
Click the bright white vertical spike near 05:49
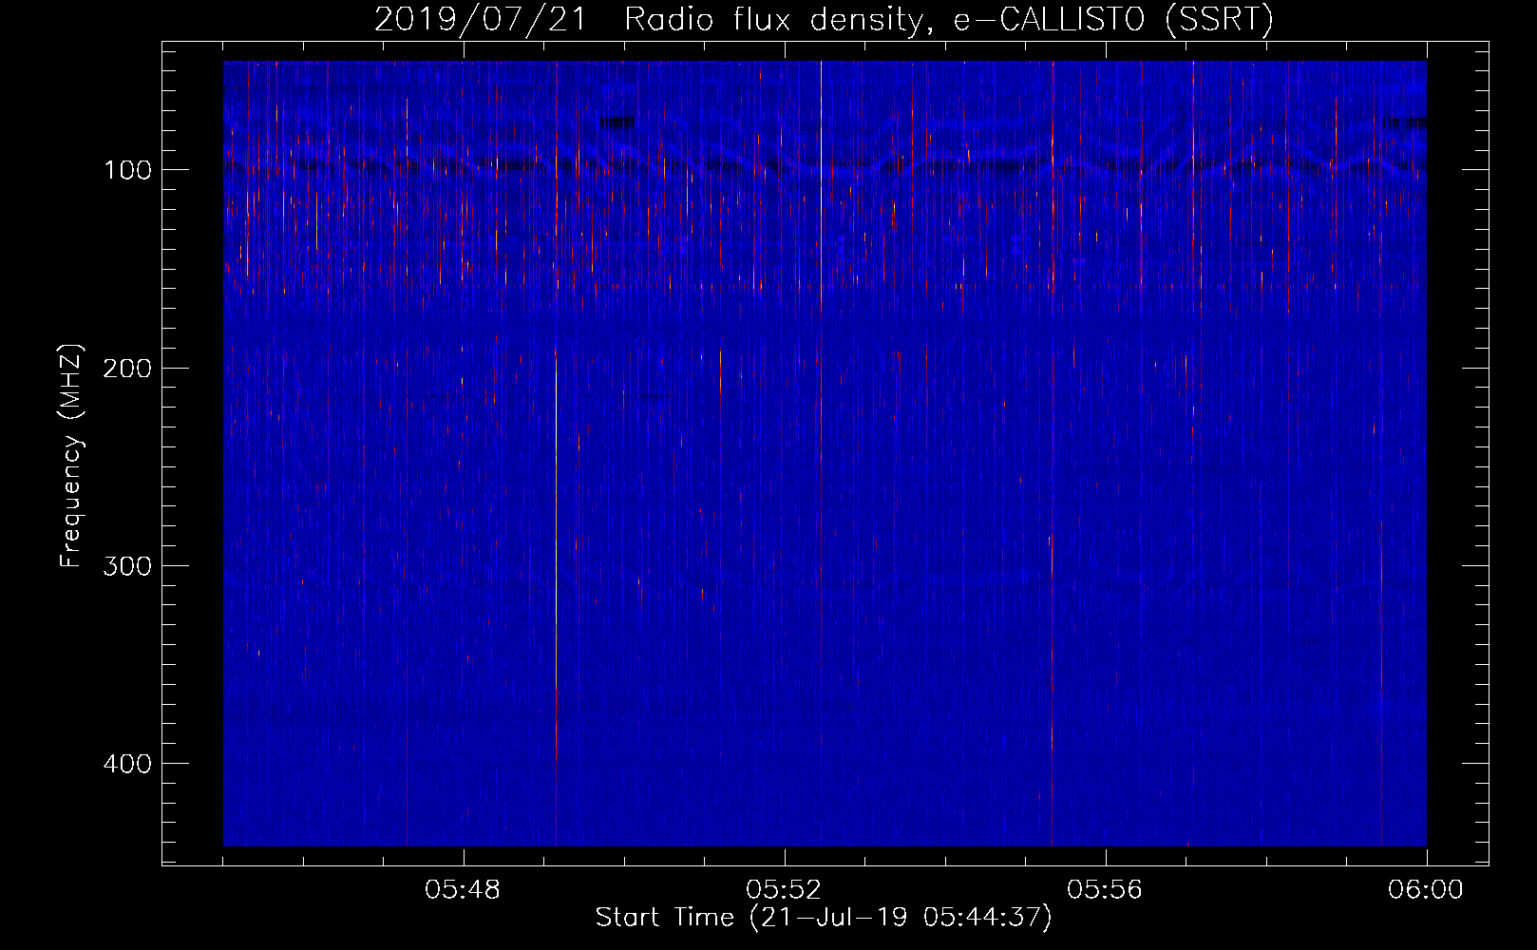click(556, 522)
